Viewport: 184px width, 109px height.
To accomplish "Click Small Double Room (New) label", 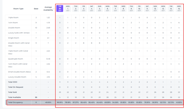I will coord(19,72).
